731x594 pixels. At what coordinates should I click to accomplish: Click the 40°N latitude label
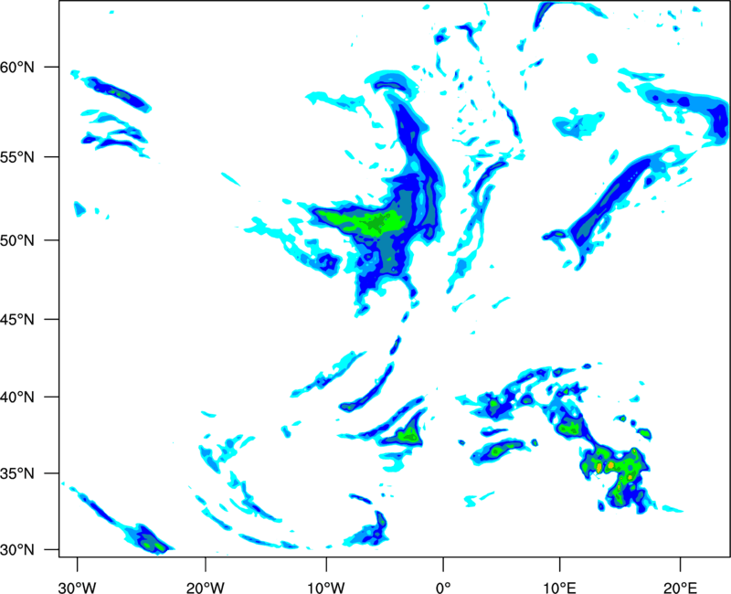coord(17,398)
